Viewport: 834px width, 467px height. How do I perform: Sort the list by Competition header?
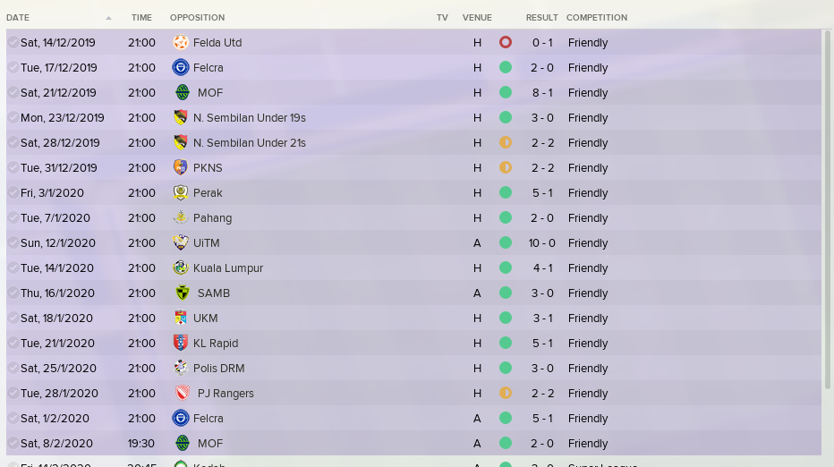(x=597, y=18)
